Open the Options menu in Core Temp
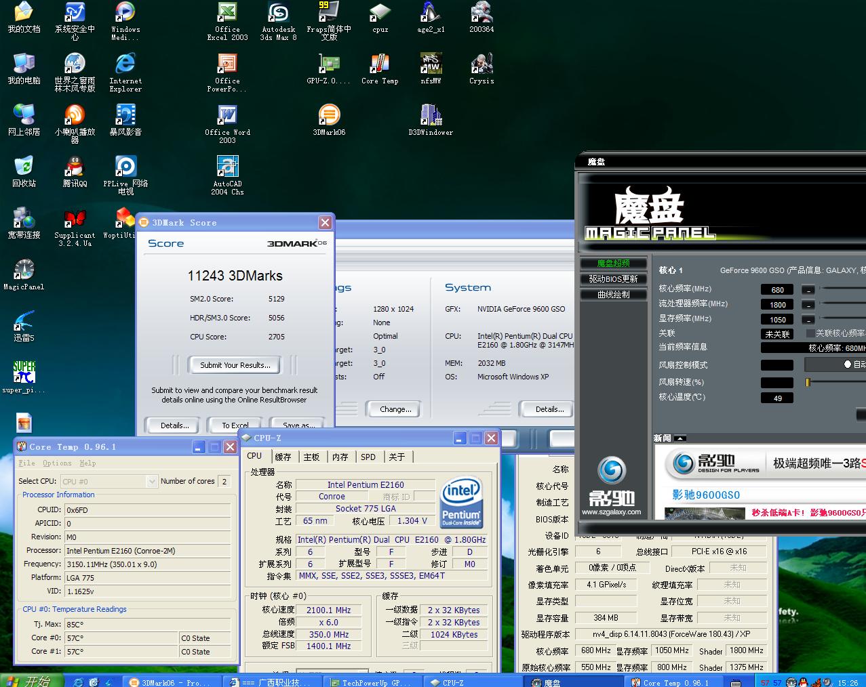This screenshot has height=687, width=866. pos(57,463)
